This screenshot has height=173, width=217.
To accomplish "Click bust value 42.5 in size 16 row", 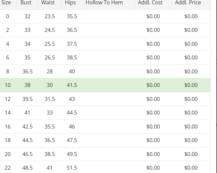I will pos(27,127).
